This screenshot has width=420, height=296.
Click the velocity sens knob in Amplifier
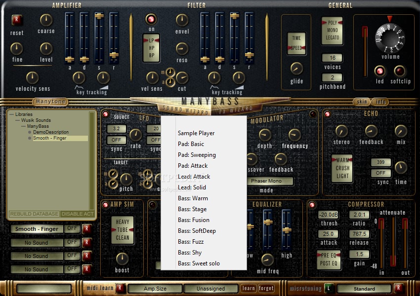click(33, 77)
